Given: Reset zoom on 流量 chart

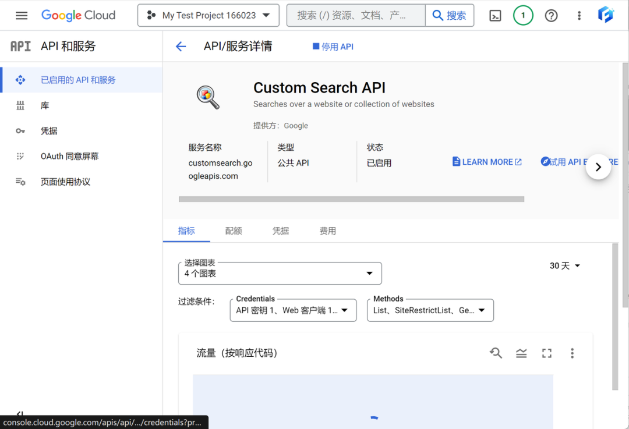Looking at the screenshot, I should (496, 353).
